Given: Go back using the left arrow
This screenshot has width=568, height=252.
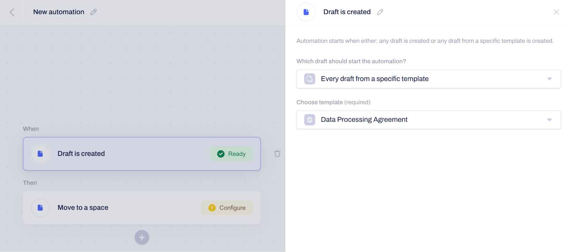Looking at the screenshot, I should click(x=12, y=12).
